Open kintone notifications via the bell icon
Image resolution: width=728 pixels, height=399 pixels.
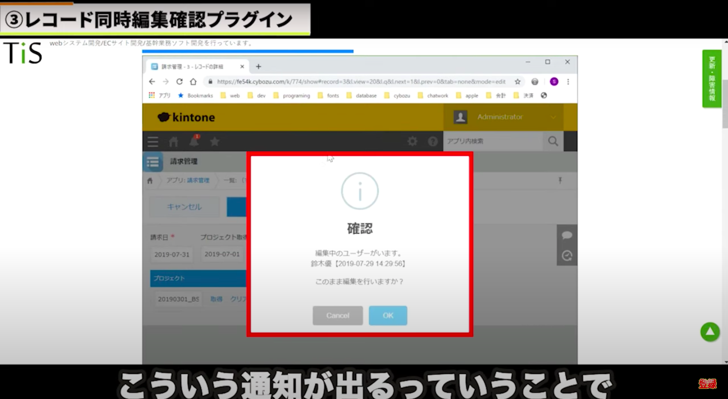[194, 142]
